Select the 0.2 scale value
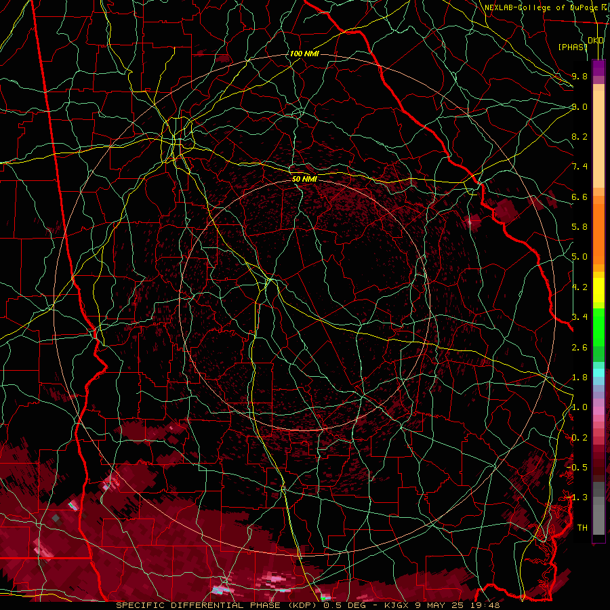Image resolution: width=610 pixels, height=610 pixels. [x=579, y=438]
